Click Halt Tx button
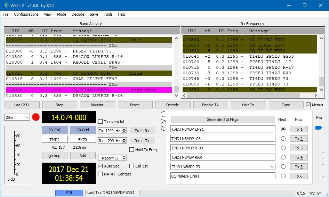Image resolution: width=329 pixels, height=197 pixels. click(248, 105)
